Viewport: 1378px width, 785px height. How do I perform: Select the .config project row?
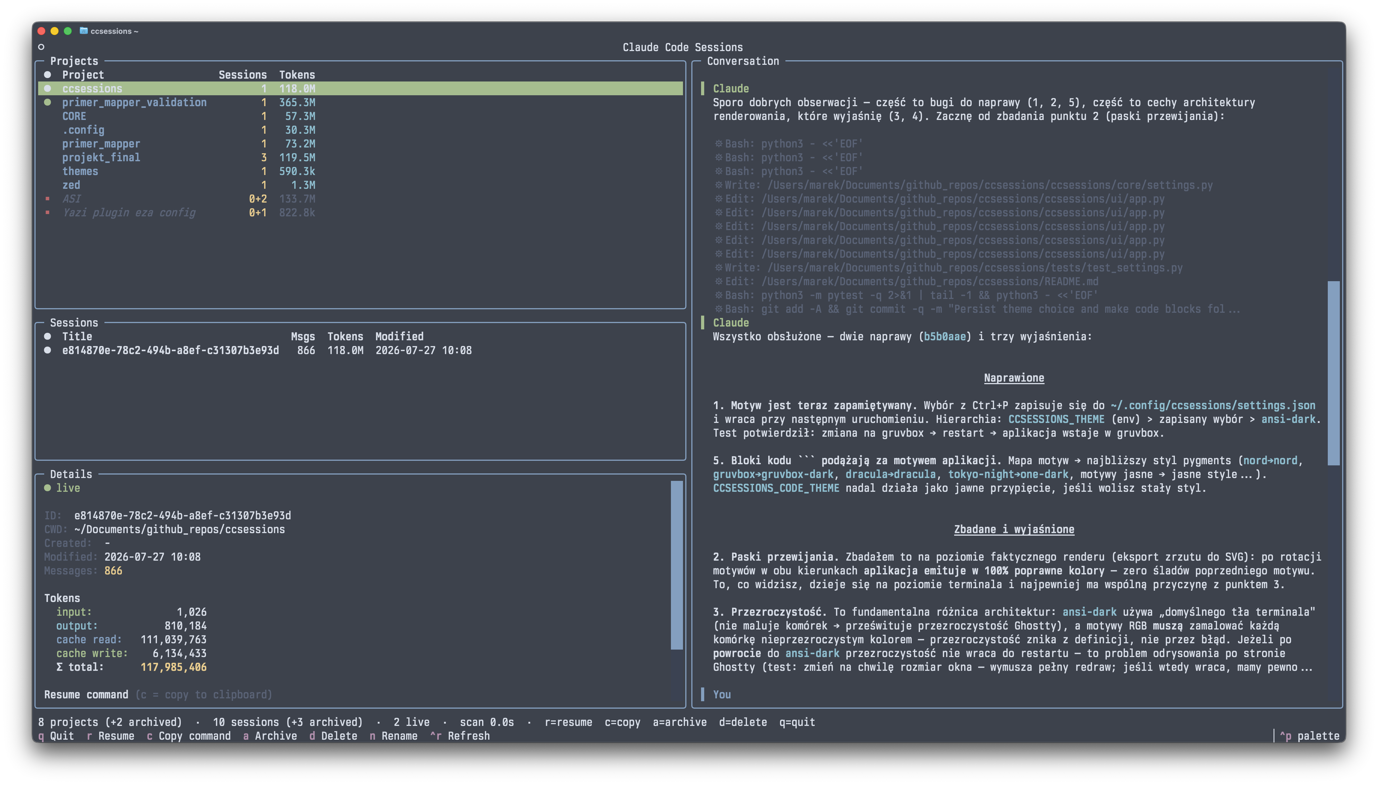click(x=360, y=130)
